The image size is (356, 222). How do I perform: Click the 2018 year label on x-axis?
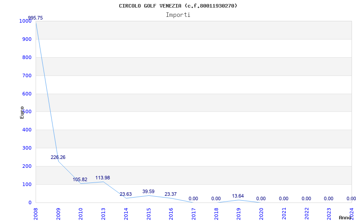click(216, 214)
